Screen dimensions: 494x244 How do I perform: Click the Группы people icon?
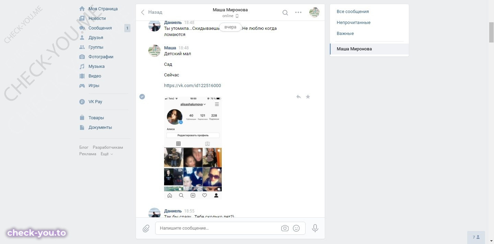pyautogui.click(x=82, y=47)
